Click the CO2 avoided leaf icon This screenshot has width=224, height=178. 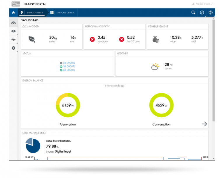[32, 39]
